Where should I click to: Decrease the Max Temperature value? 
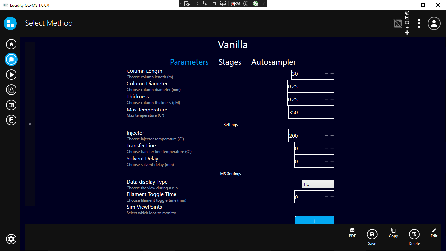point(327,112)
